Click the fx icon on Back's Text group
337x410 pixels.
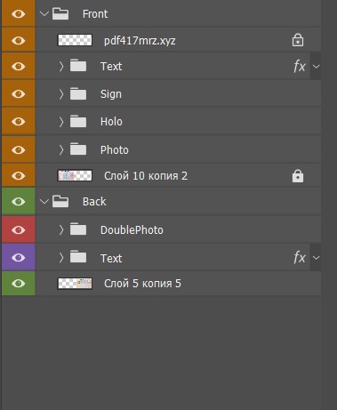click(x=300, y=257)
